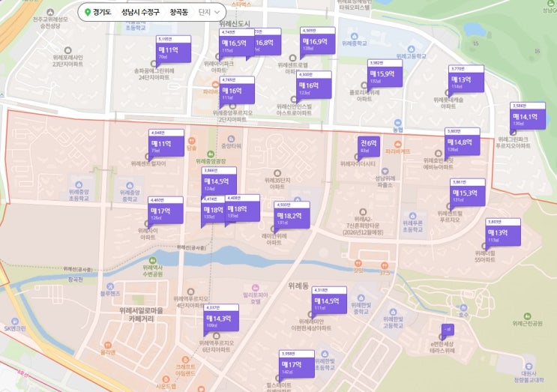Click the 파리바게뜨 bakery icon near 위례자이더시티
This screenshot has height=392, width=557.
tap(398, 144)
